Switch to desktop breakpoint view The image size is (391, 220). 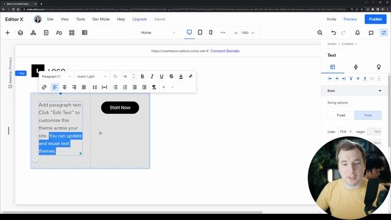[189, 32]
